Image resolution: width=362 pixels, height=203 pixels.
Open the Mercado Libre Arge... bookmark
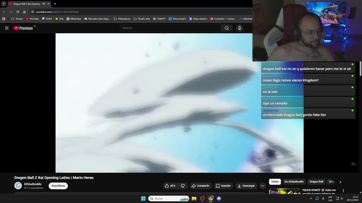click(x=97, y=19)
